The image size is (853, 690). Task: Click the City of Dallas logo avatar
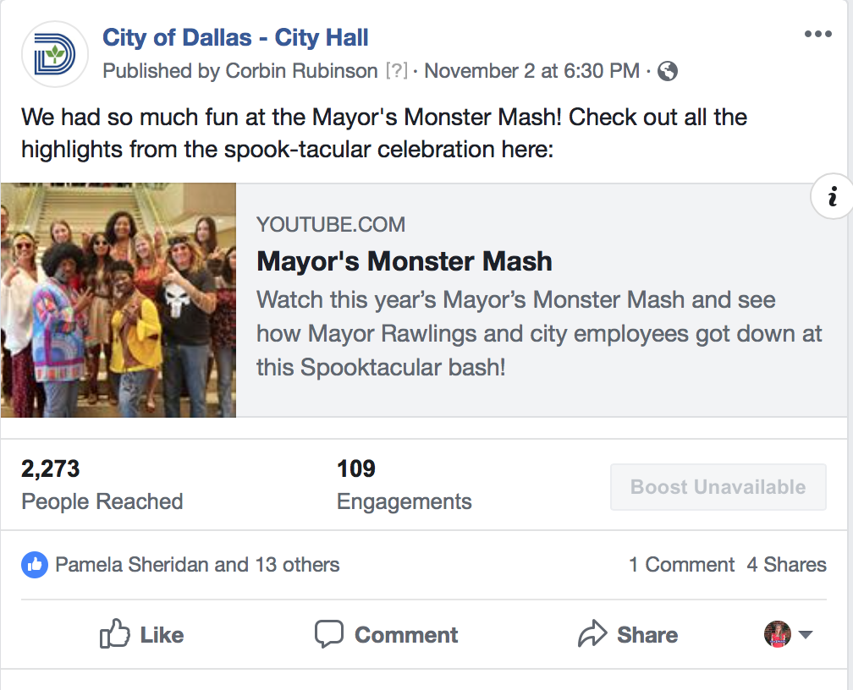pyautogui.click(x=54, y=54)
